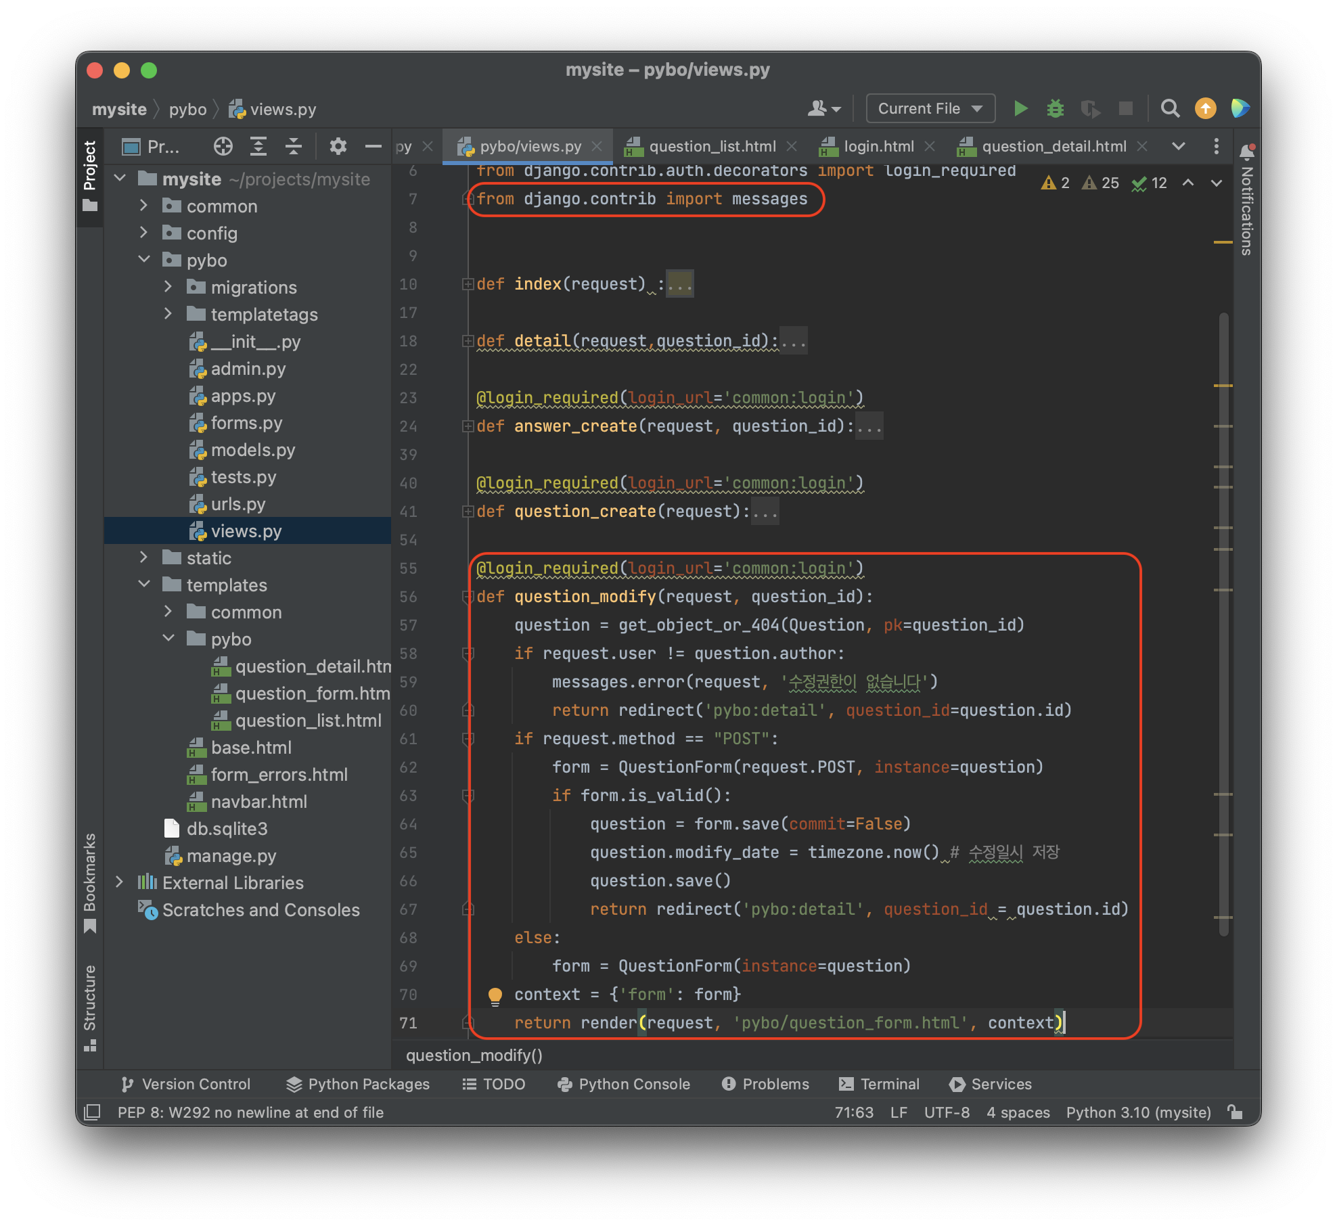Switch to login.html editor tab
The image size is (1337, 1226).
pos(878,146)
